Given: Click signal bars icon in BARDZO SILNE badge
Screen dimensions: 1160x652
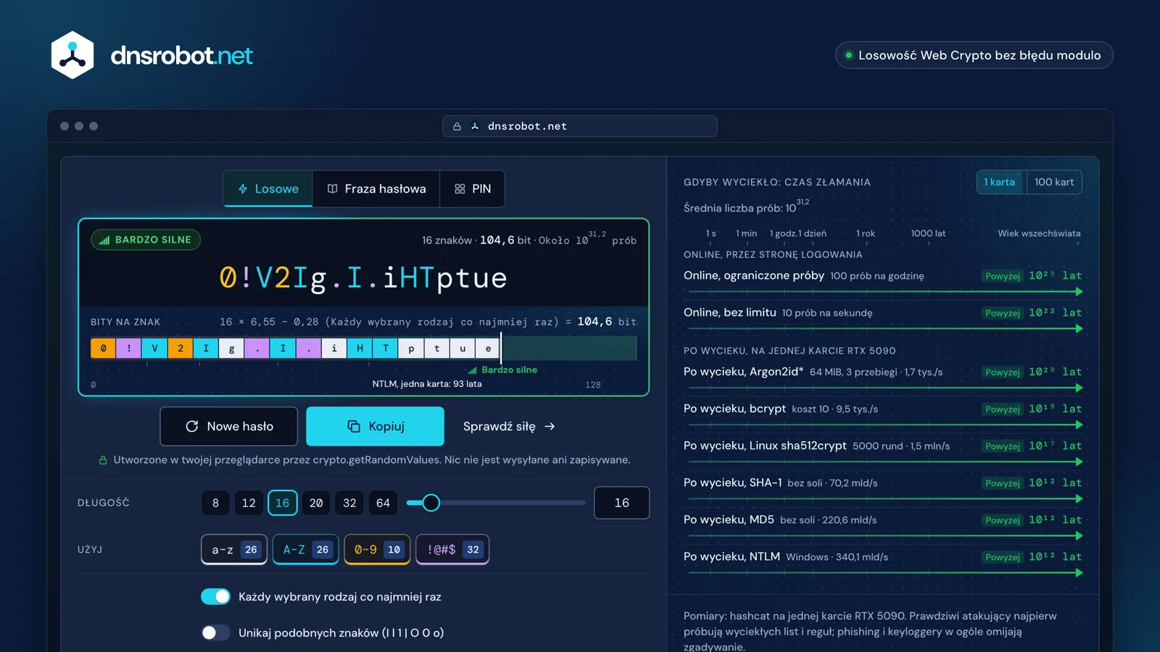Looking at the screenshot, I should point(104,240).
